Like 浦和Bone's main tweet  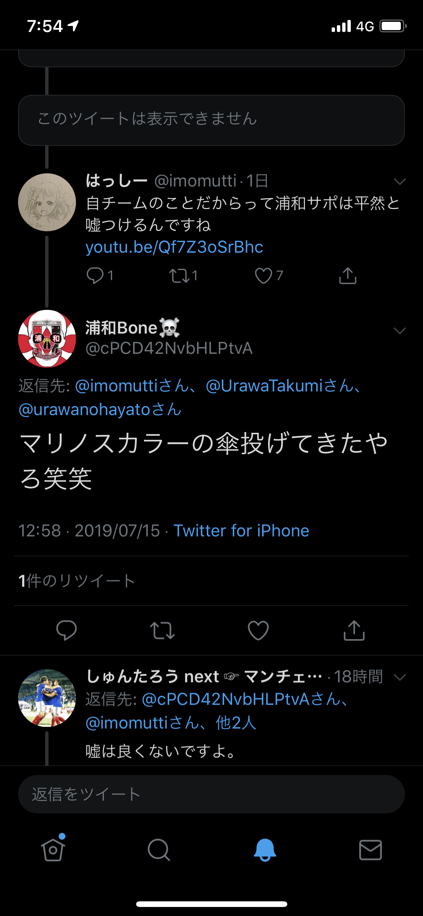tap(258, 630)
